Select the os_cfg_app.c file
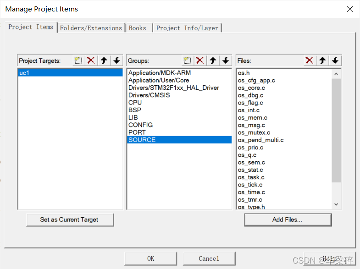Viewport: 360px width, 269px height. [284, 81]
